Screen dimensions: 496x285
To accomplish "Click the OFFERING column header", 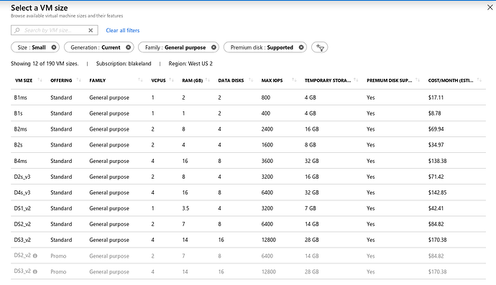I will (61, 80).
